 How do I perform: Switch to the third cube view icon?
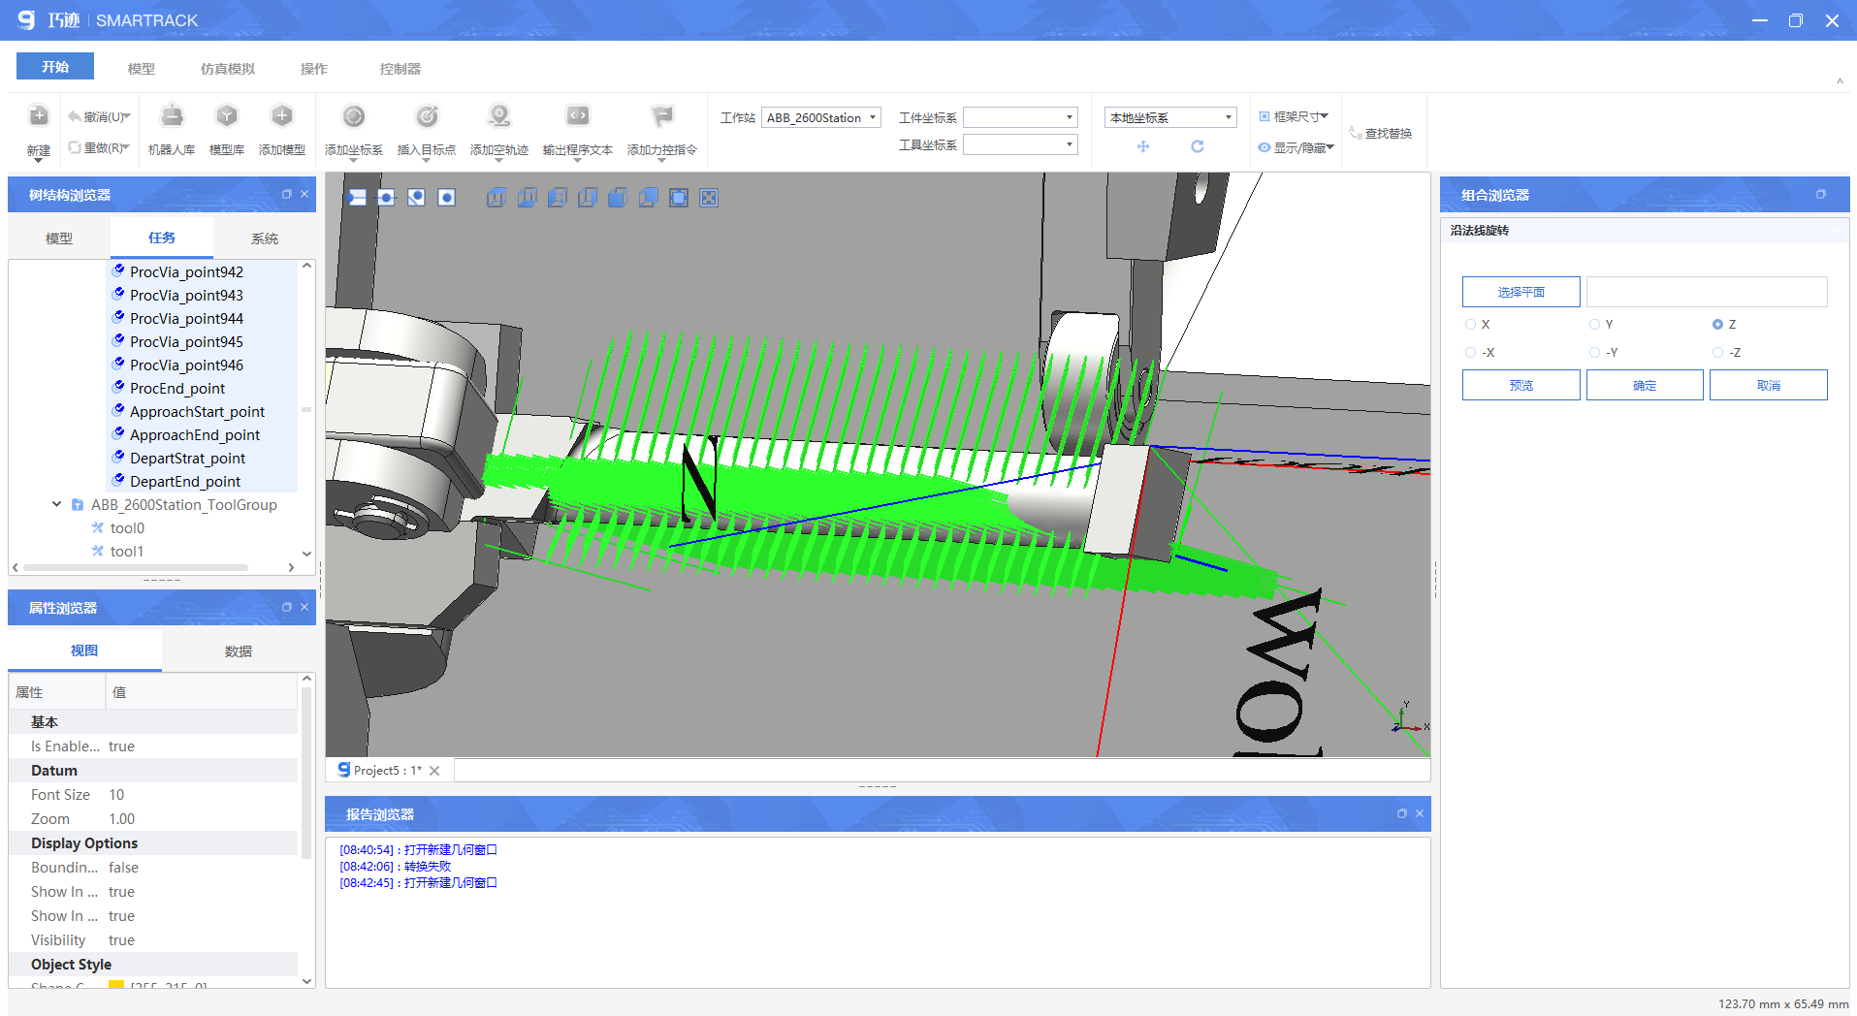point(558,198)
